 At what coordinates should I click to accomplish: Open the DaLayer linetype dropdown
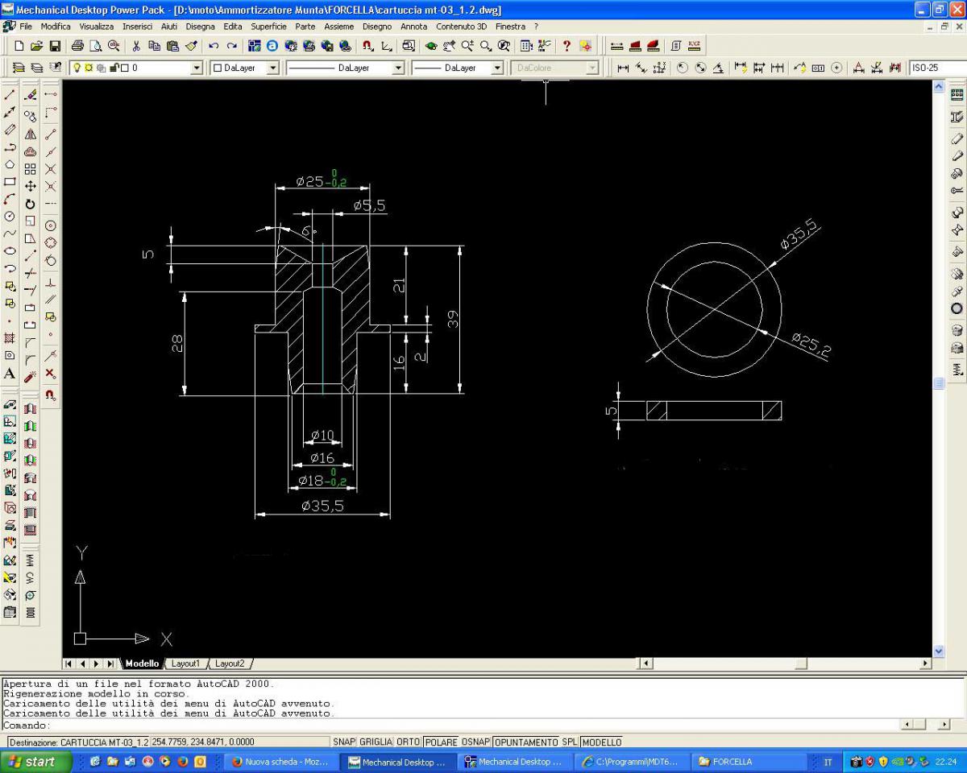tap(398, 68)
